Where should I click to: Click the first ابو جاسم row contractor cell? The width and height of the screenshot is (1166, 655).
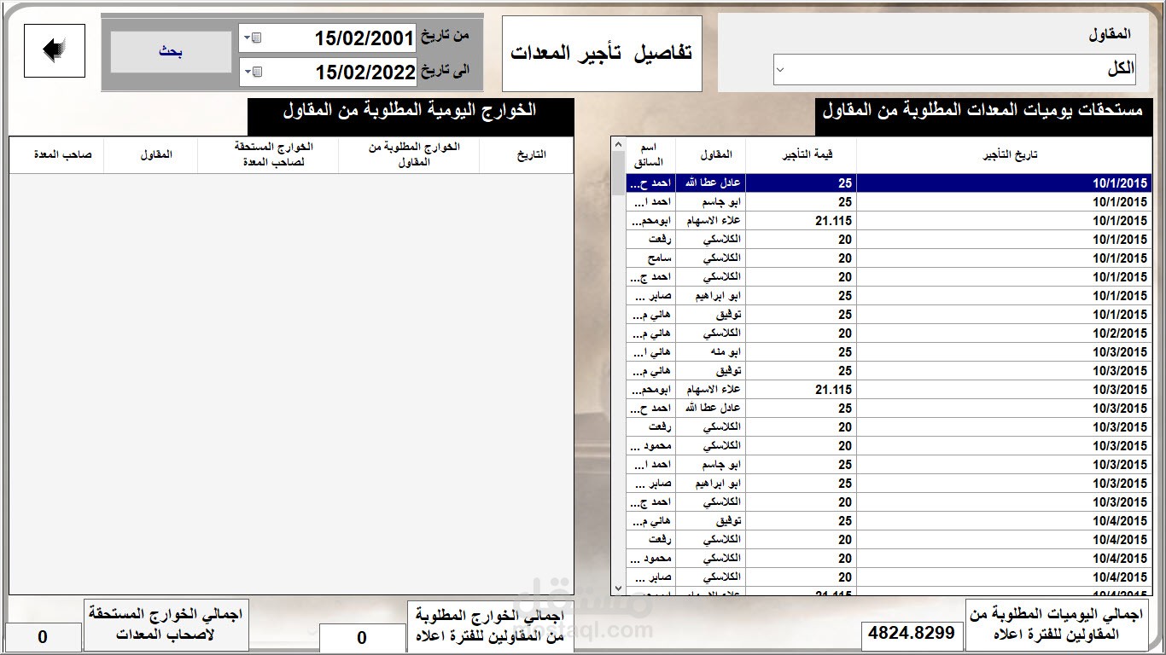pos(710,202)
